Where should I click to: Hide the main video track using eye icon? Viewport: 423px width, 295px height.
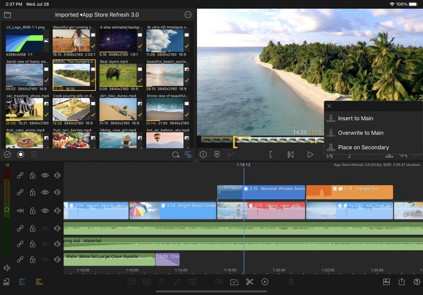click(x=45, y=211)
